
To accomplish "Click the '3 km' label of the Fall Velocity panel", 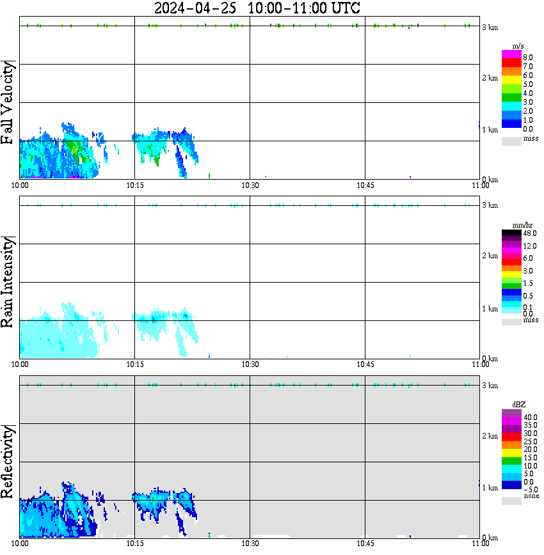I will [490, 27].
